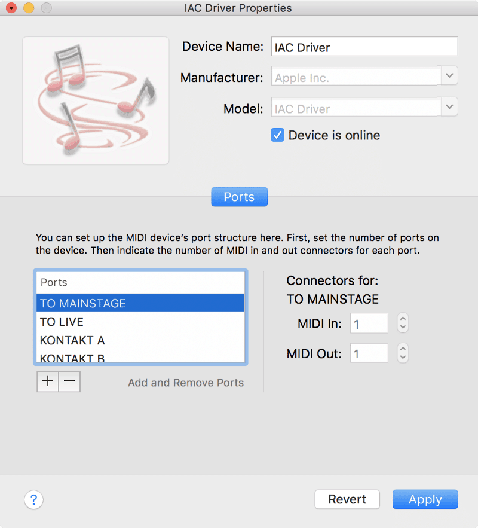Image resolution: width=478 pixels, height=528 pixels.
Task: Click the Manufacturer field showing Apple Inc.
Action: click(356, 77)
